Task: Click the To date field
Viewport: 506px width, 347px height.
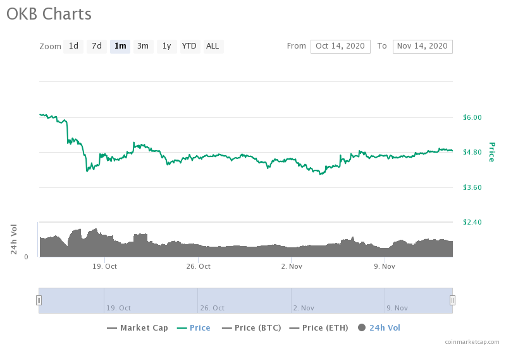Action: coord(423,46)
